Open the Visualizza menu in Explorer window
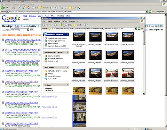 point(57,21)
